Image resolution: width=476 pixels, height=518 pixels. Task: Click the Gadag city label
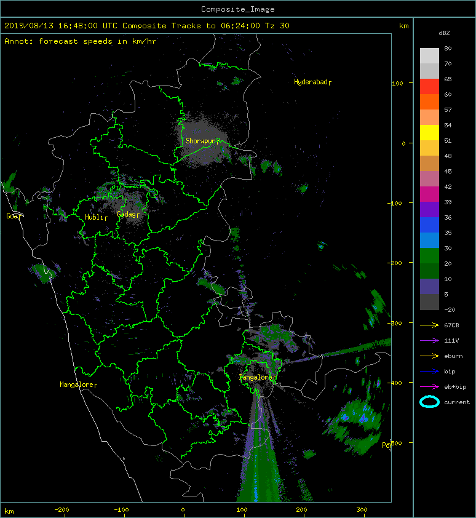(x=127, y=214)
